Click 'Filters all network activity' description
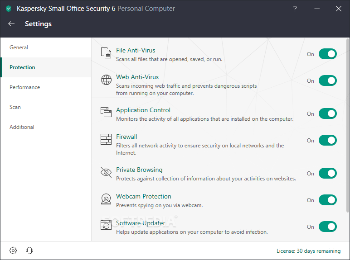 (x=200, y=149)
